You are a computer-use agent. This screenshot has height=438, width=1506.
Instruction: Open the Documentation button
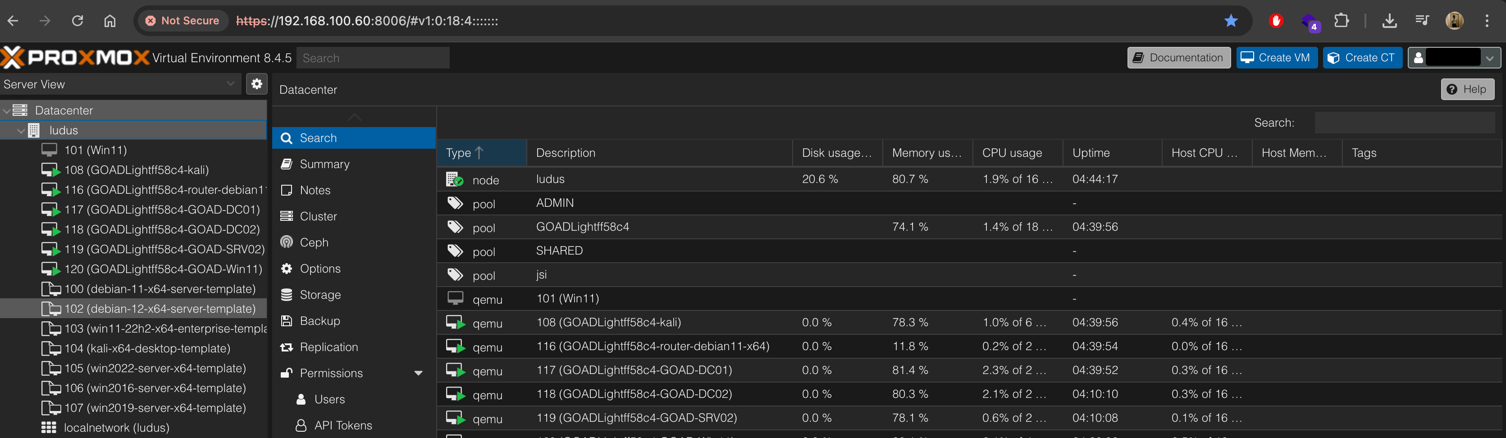tap(1178, 58)
